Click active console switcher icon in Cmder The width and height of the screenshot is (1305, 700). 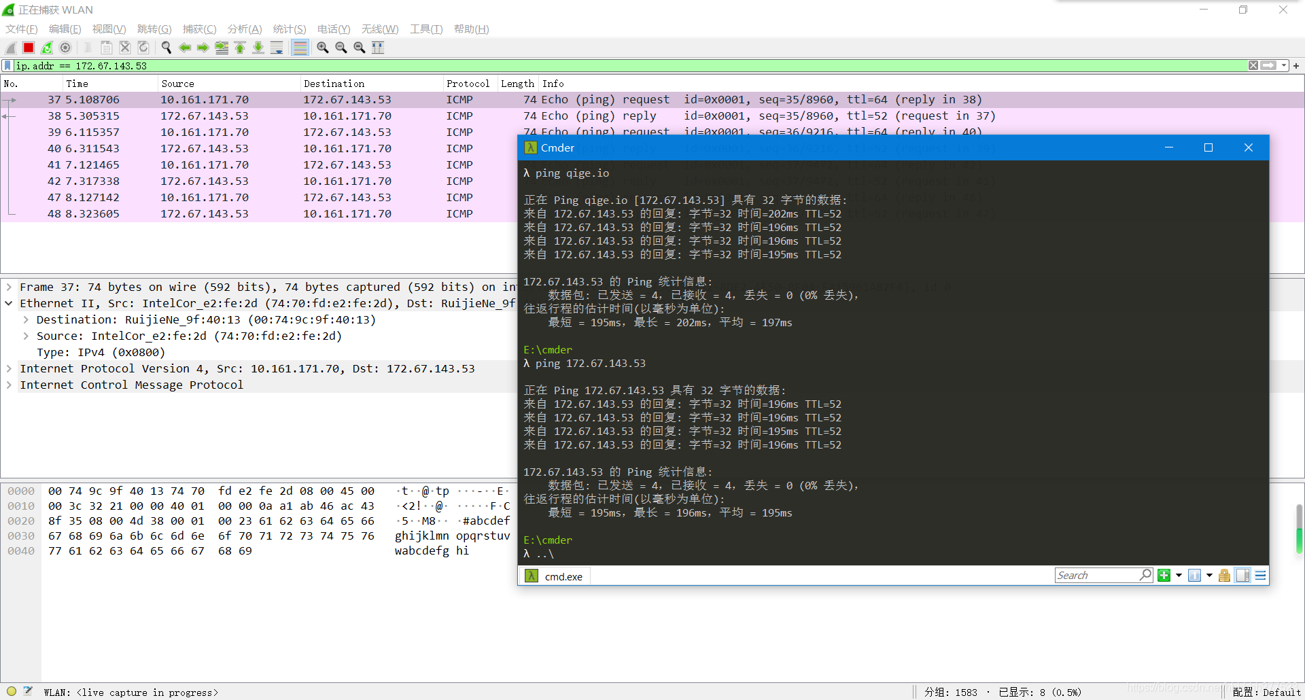(x=1194, y=576)
